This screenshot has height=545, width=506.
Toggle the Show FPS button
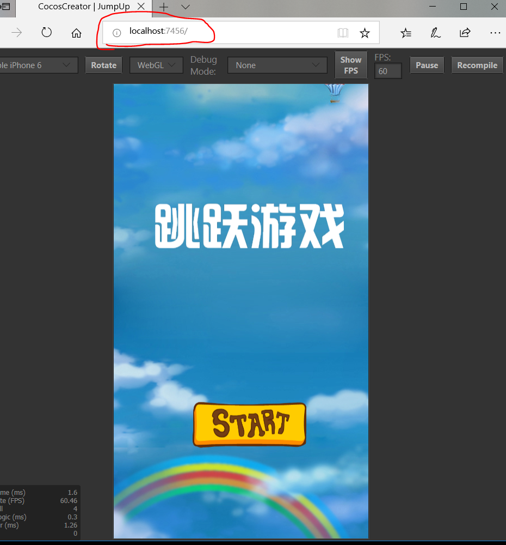click(x=351, y=65)
